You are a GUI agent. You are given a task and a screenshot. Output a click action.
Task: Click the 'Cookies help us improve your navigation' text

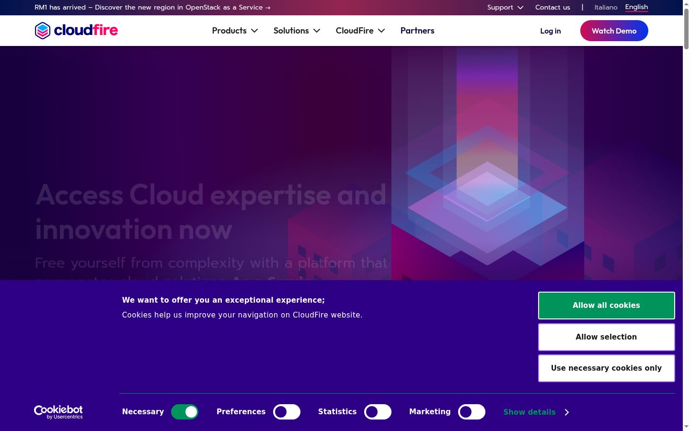(x=242, y=315)
